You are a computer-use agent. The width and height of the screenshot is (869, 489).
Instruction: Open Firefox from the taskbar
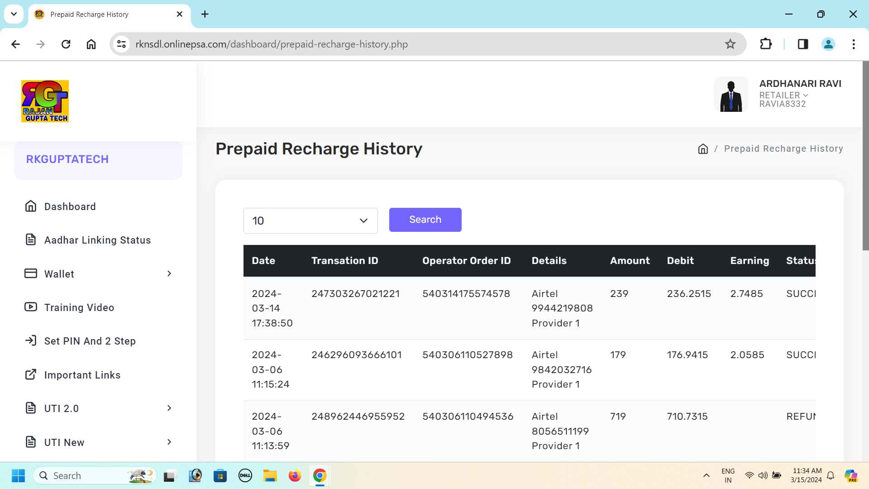coord(295,476)
